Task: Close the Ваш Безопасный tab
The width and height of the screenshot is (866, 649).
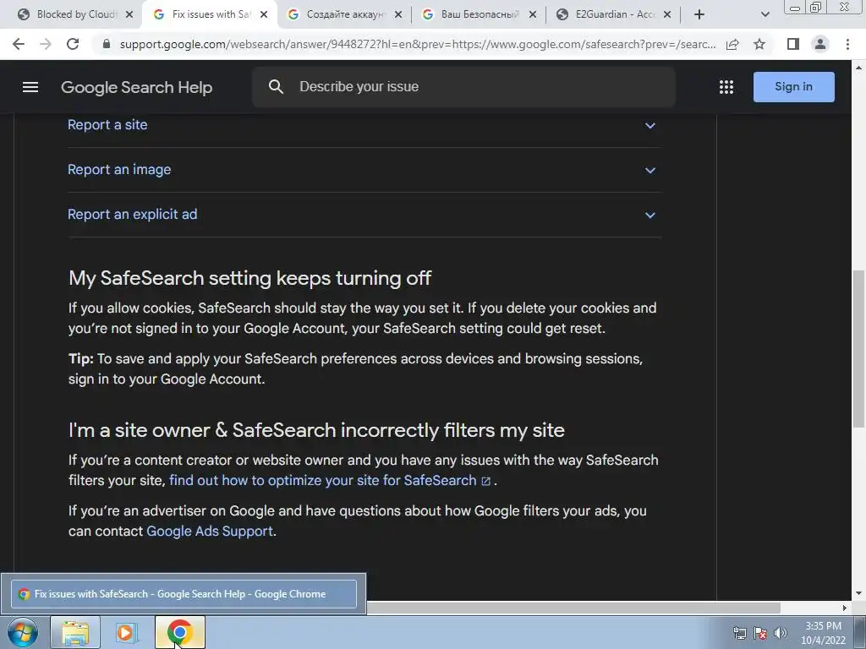Action: point(533,14)
